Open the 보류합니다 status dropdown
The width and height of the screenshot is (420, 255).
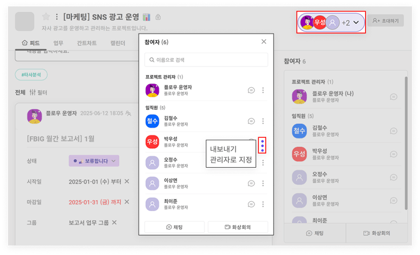point(94,161)
